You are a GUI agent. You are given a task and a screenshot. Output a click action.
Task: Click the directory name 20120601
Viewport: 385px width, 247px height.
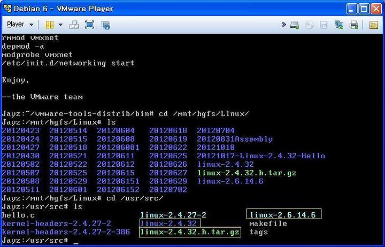[x=68, y=190]
